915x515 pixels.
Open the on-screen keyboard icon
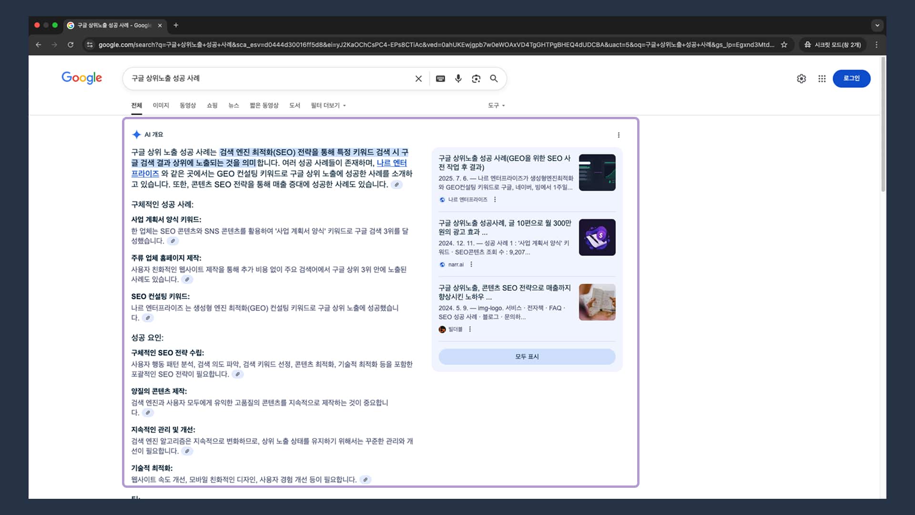[x=440, y=79]
